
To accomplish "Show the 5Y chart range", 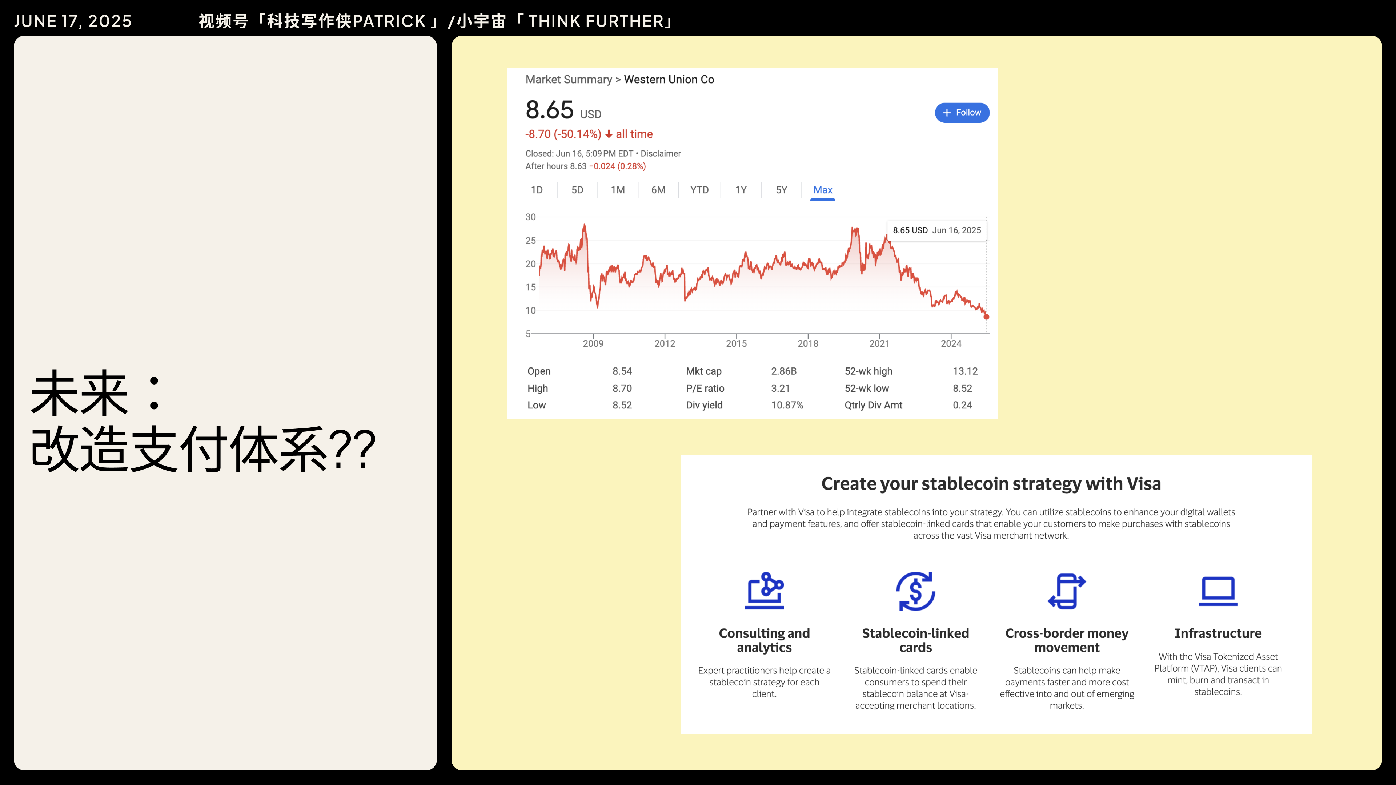I will pos(781,190).
